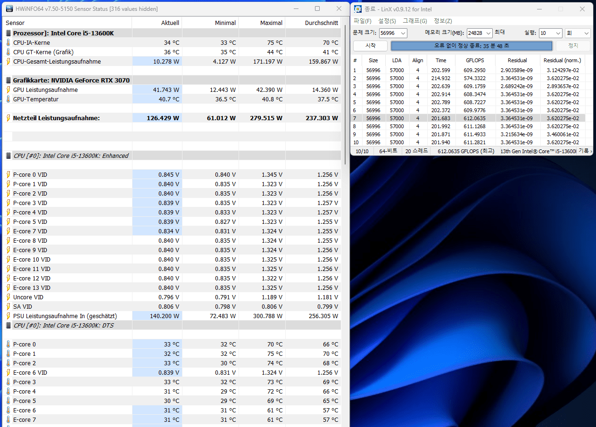Image resolution: width=596 pixels, height=427 pixels.
Task: Click lightning icon beside SA VID
Action: (8, 306)
